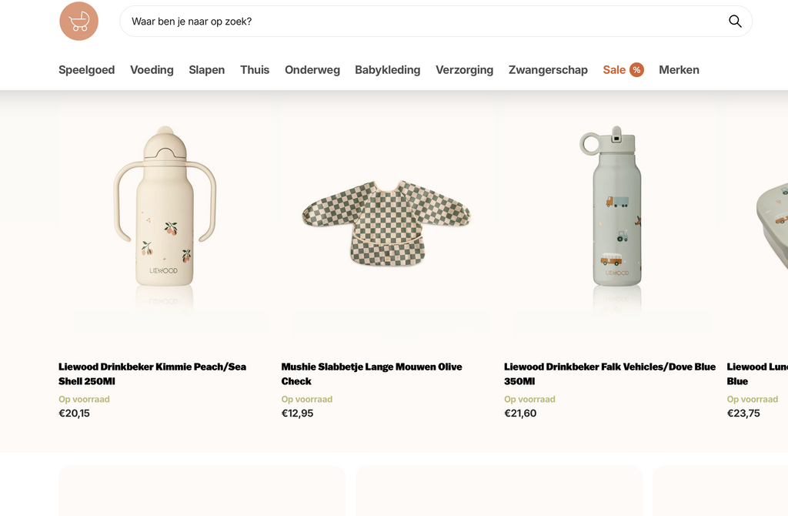
Task: Go to the Merken page
Action: (x=679, y=70)
